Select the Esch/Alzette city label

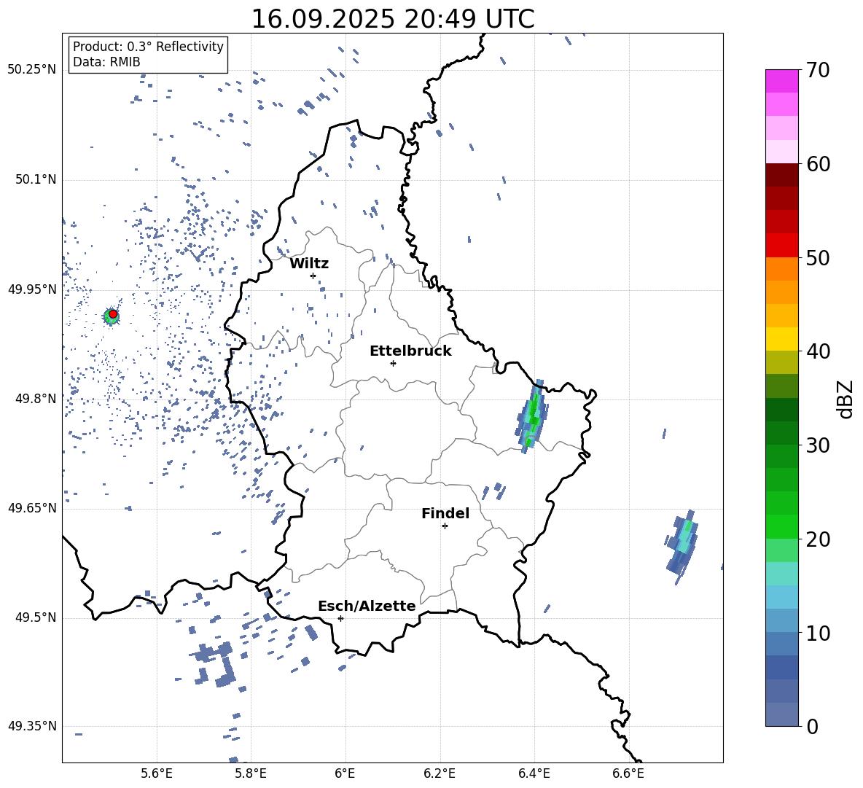click(367, 606)
